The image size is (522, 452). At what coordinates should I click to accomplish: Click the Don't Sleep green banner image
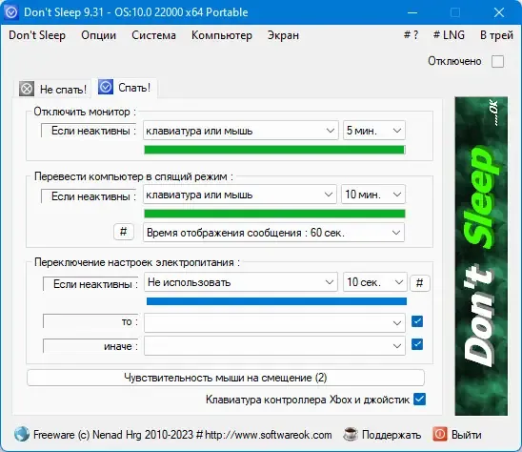coord(481,256)
